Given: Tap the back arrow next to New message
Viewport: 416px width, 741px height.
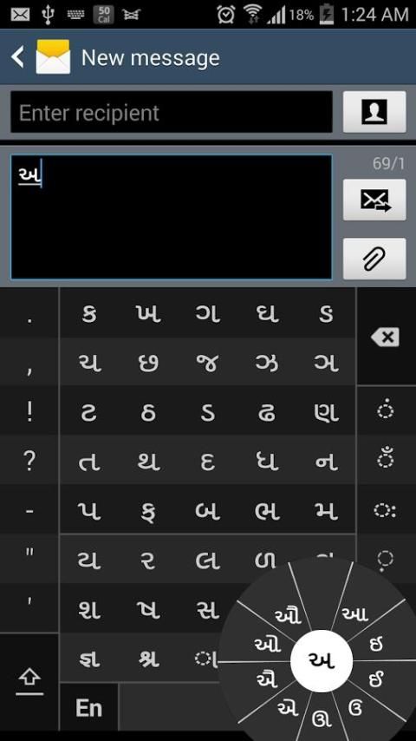Looking at the screenshot, I should (18, 57).
